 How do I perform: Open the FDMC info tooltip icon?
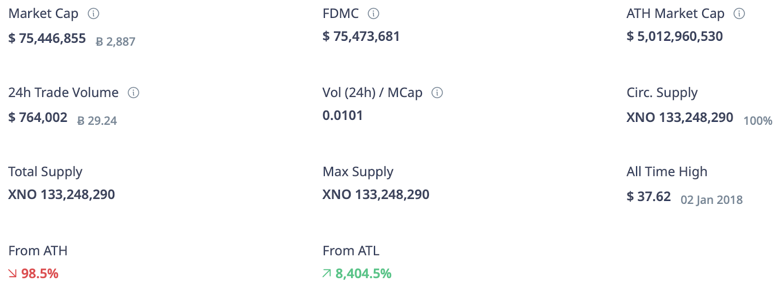(373, 14)
